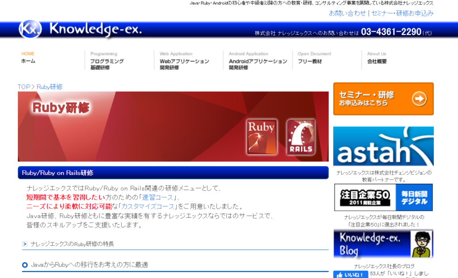Click the ナレッジエックスのRuby研修の特長 heading
This screenshot has width=458, height=278.
(72, 244)
